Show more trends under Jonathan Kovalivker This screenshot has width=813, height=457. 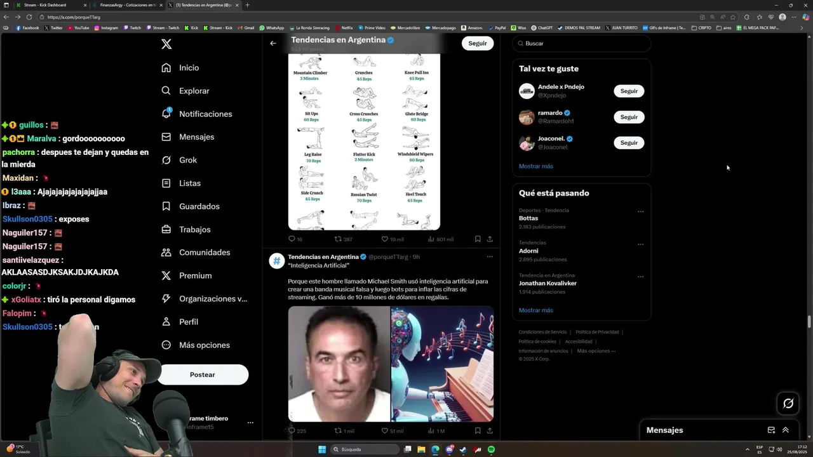[536, 310]
